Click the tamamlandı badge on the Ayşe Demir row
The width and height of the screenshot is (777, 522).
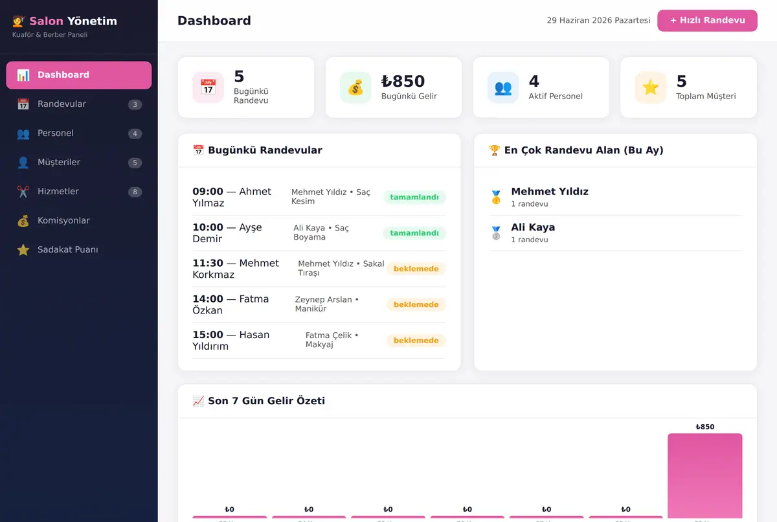point(414,233)
